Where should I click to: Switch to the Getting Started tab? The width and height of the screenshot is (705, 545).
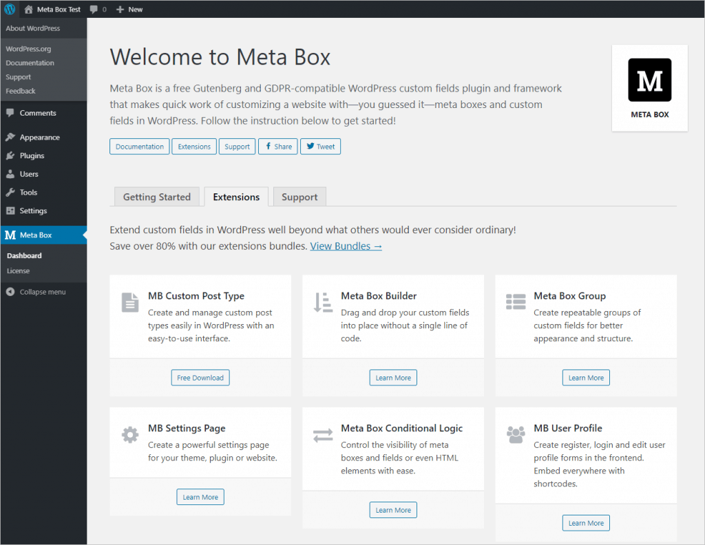(x=156, y=197)
